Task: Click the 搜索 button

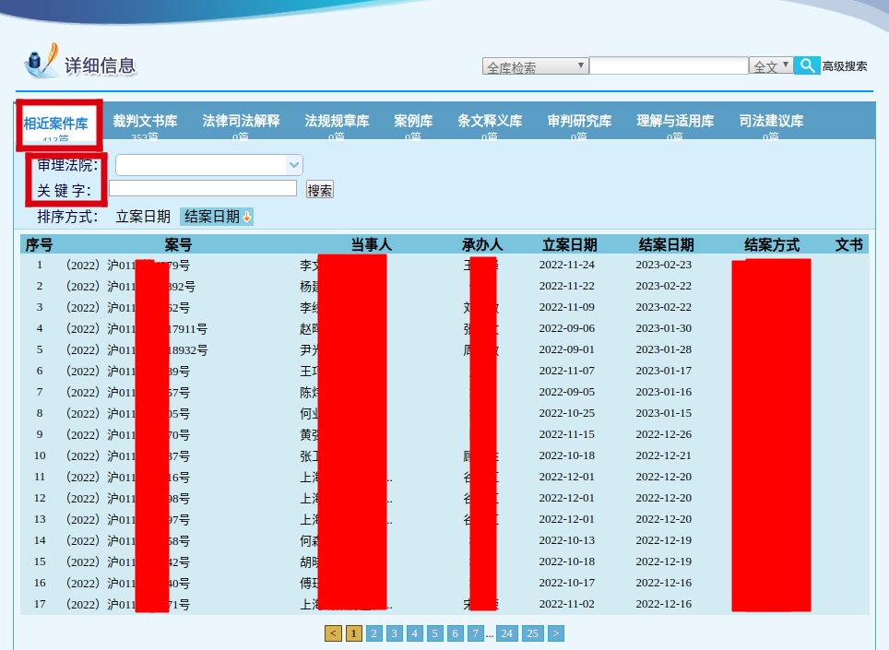Action: click(x=320, y=190)
